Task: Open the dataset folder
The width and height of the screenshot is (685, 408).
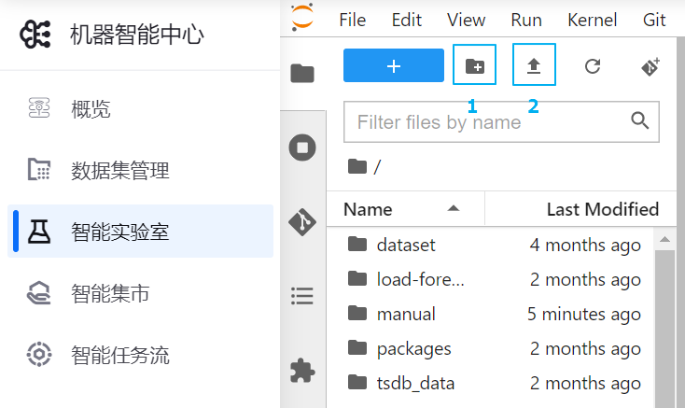Action: pos(406,246)
